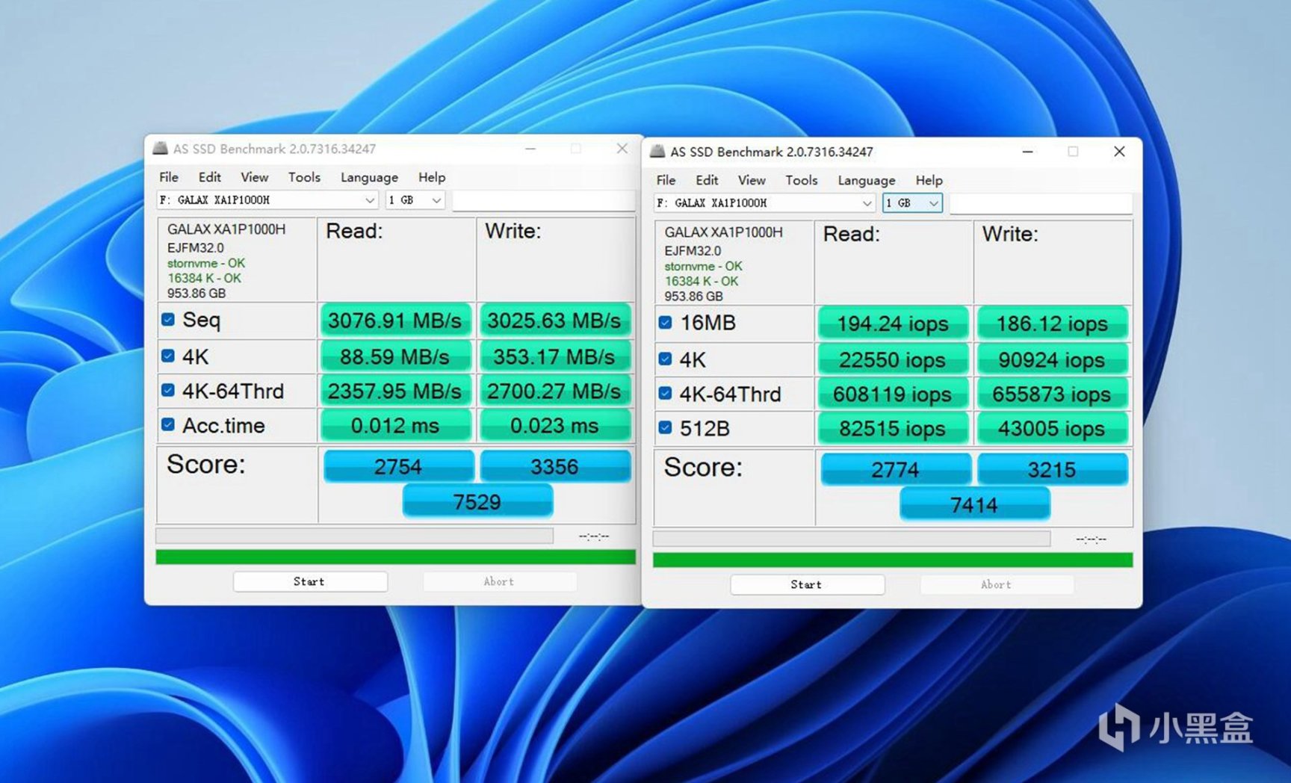The width and height of the screenshot is (1291, 783).
Task: Open the View menu in the left window
Action: pyautogui.click(x=254, y=177)
